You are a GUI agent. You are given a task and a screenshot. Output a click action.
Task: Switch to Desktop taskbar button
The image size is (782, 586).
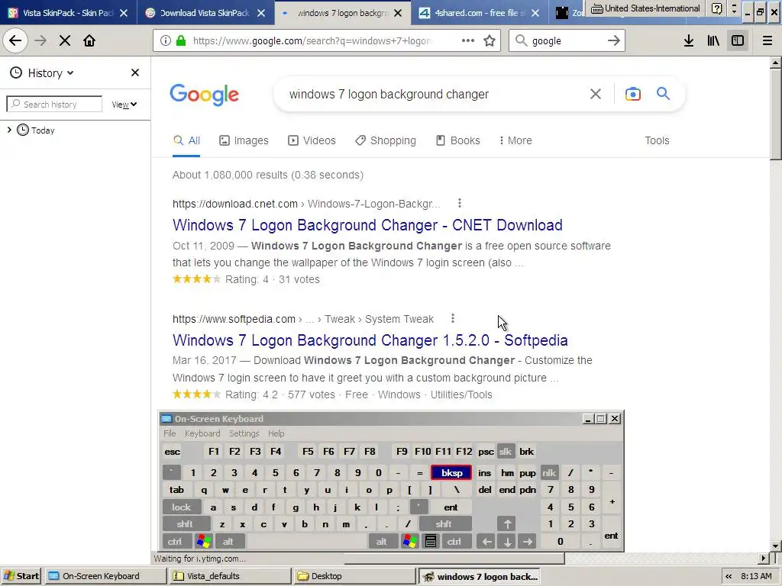pyautogui.click(x=354, y=576)
